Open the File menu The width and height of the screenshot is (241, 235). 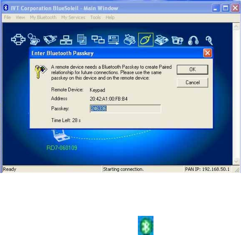[7, 17]
